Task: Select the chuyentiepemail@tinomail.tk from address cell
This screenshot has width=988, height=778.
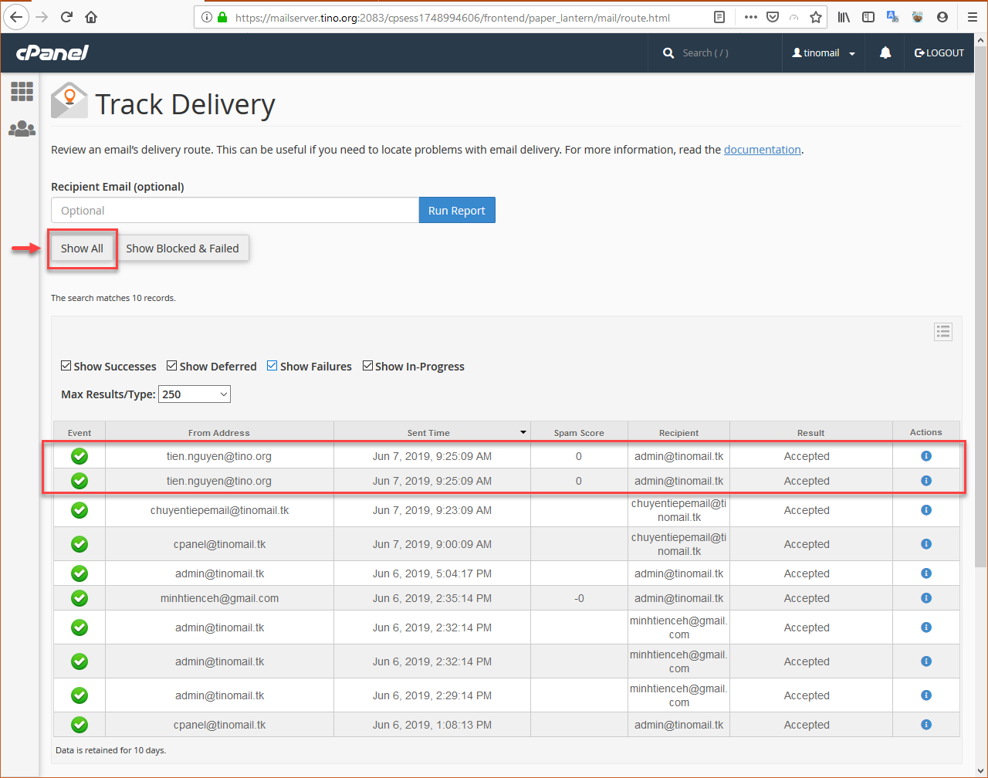Action: 219,510
